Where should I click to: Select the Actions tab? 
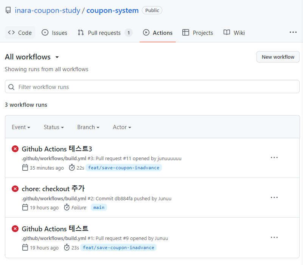click(x=158, y=33)
